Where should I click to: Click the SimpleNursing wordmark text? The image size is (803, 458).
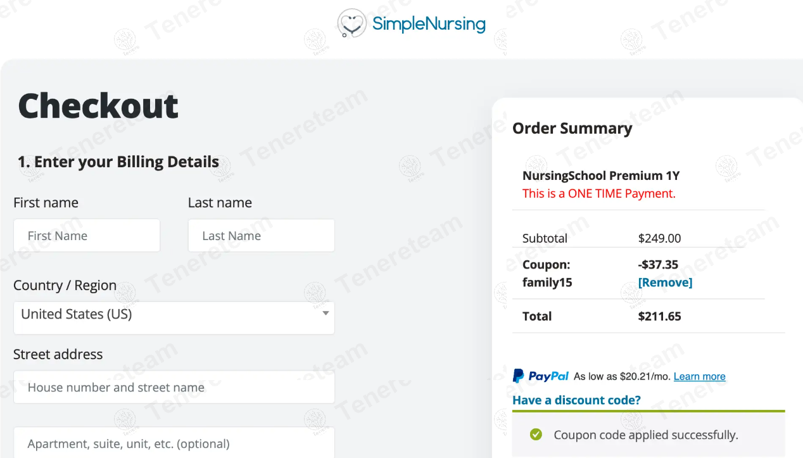pyautogui.click(x=429, y=24)
